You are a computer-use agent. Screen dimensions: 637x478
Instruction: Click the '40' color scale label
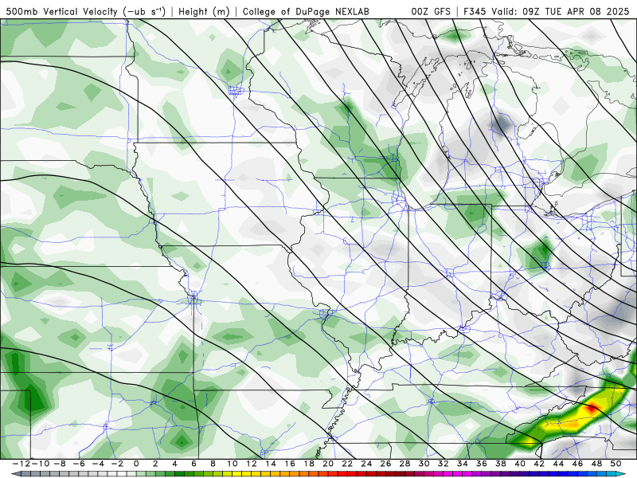click(x=520, y=464)
